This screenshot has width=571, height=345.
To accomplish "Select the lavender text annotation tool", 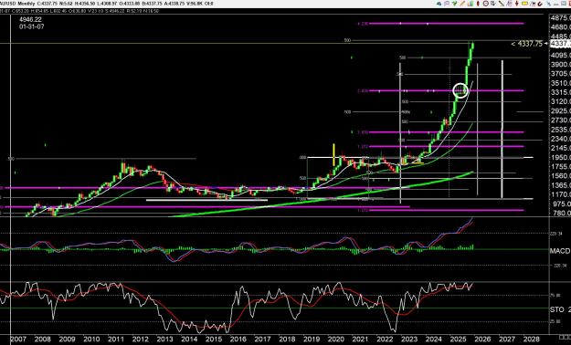I will click(509, 4).
